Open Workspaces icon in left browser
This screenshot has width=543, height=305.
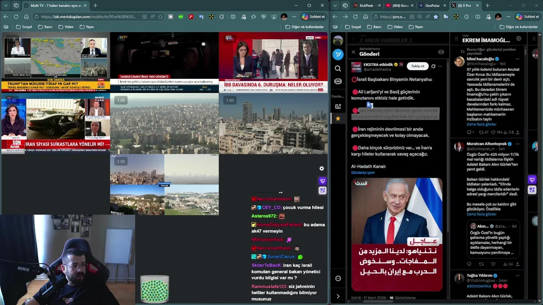[x=16, y=6]
